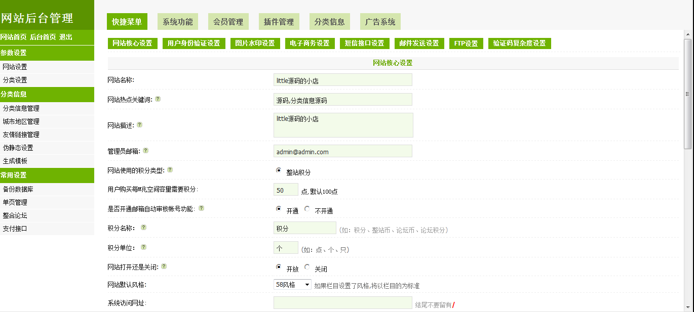This screenshot has height=312, width=694.
Task: Select 不开通 for email auto-review
Action: (x=307, y=208)
